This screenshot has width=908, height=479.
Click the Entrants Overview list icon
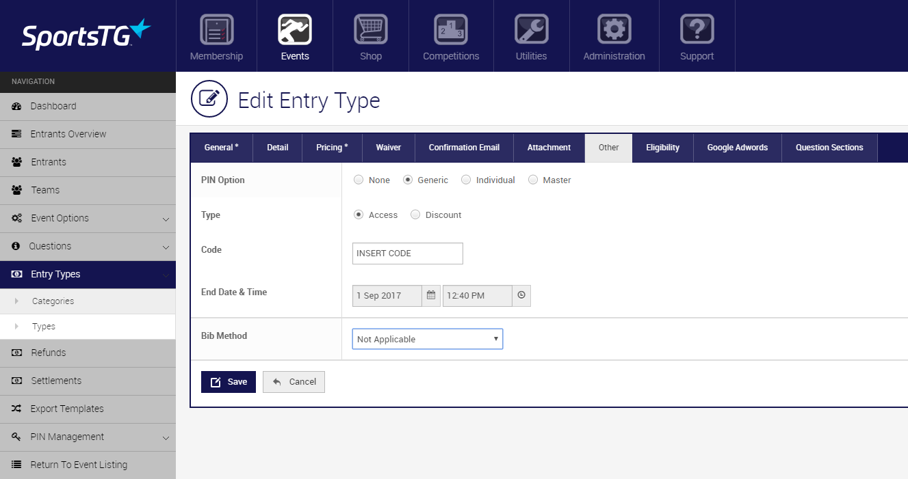coord(16,135)
